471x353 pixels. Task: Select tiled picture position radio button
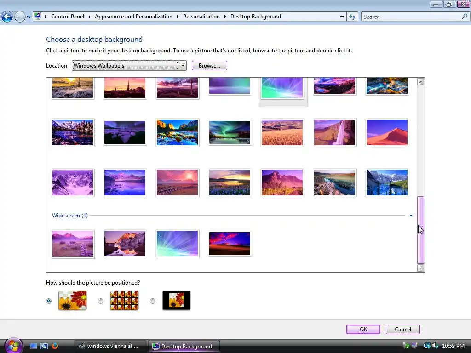coord(101,301)
